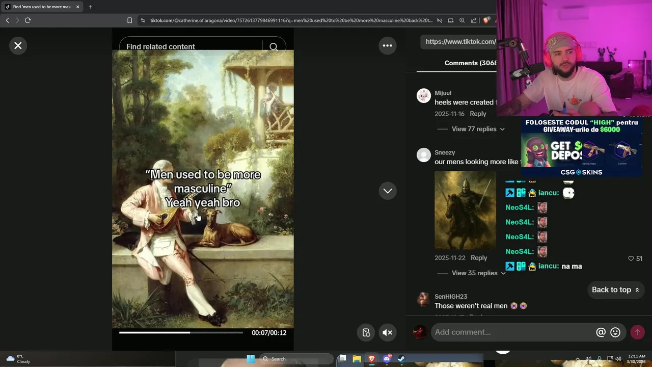Open Steam from taskbar
The image size is (652, 367).
[401, 359]
